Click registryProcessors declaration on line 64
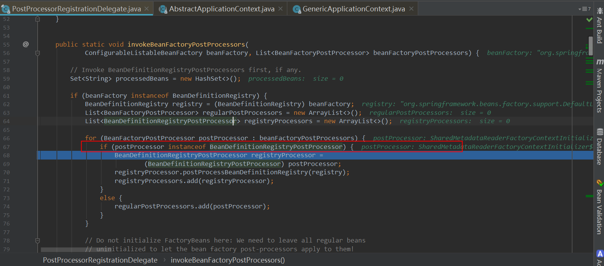 278,121
